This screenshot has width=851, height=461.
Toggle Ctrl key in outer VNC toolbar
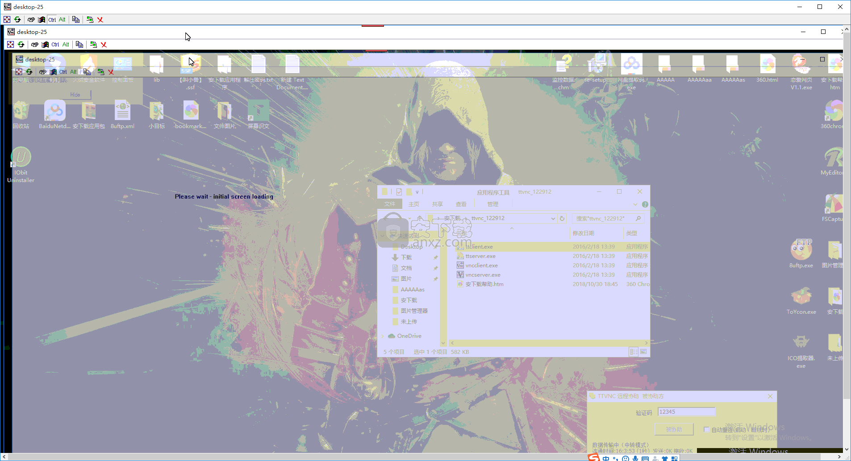pos(52,20)
